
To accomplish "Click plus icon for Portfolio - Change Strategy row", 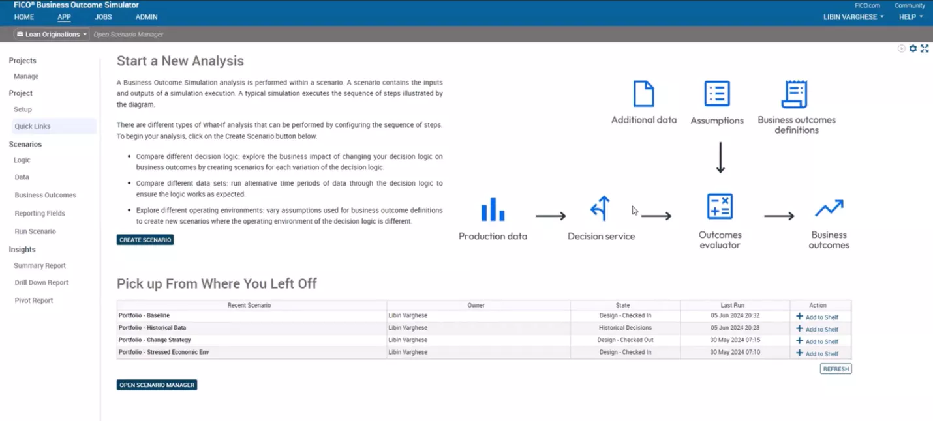I will click(799, 341).
